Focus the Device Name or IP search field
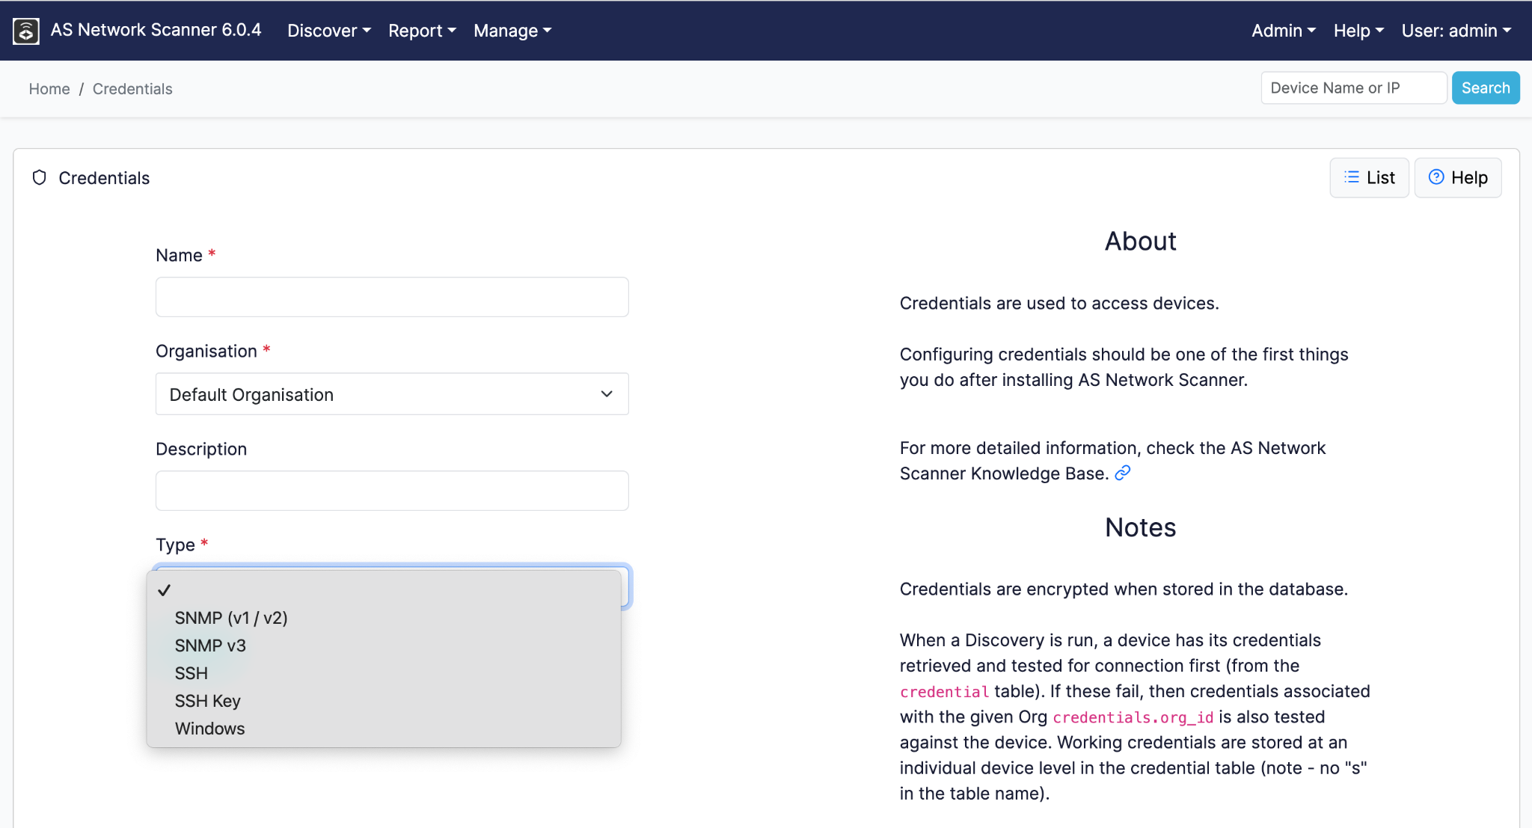The height and width of the screenshot is (828, 1532). (1354, 88)
